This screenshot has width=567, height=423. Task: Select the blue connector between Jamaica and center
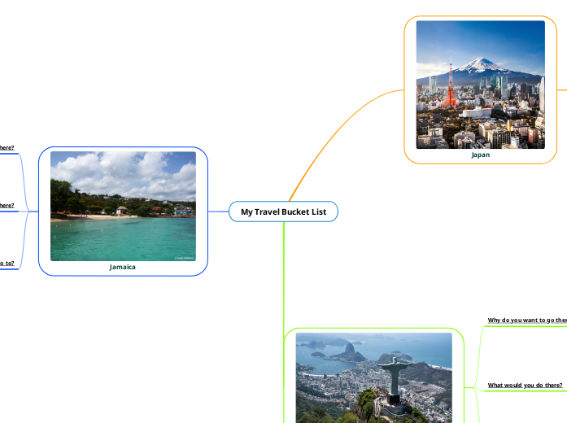click(218, 211)
